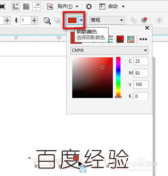
Task: Click the K value field
Action: click(141, 96)
